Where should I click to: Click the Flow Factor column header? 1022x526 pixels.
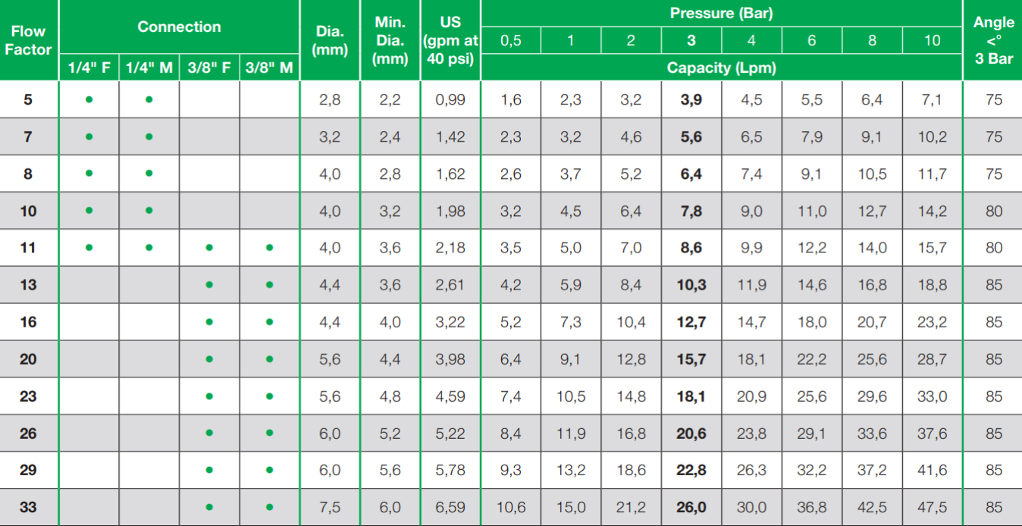tap(28, 40)
